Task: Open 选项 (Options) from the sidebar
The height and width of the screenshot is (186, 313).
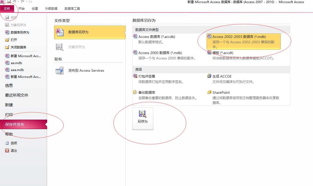Action: click(14, 143)
